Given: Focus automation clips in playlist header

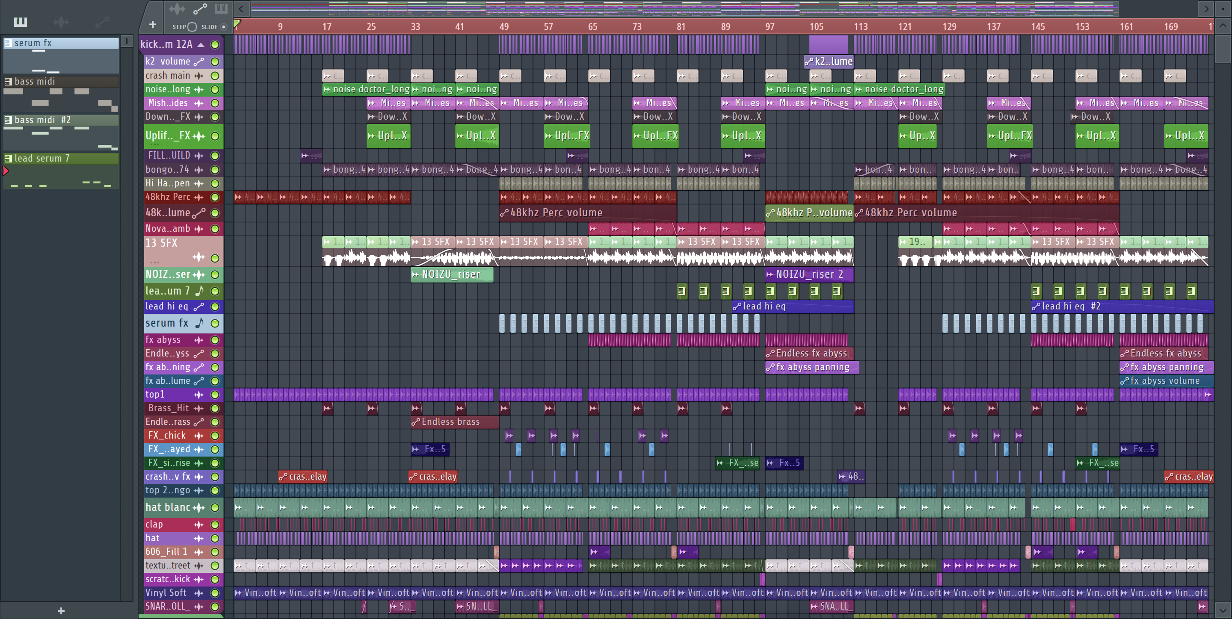Looking at the screenshot, I should [200, 9].
